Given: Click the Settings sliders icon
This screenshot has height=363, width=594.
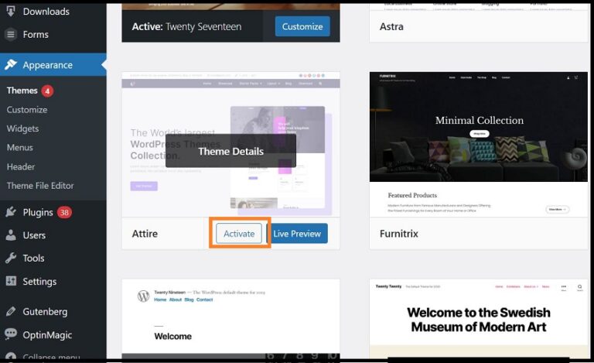Looking at the screenshot, I should [11, 281].
